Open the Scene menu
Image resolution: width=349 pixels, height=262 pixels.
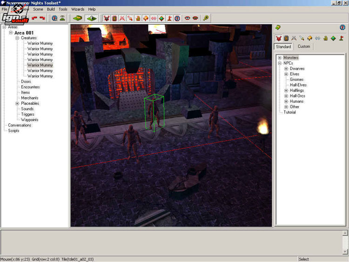(38, 9)
